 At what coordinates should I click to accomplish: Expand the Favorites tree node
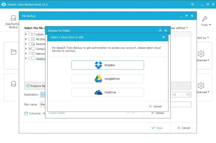point(26,44)
